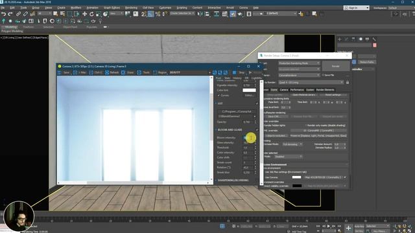Viewport: 415px width, 233px height.
Task: Toggle the Save File checkbox in Render Setup
Action: (x=323, y=75)
